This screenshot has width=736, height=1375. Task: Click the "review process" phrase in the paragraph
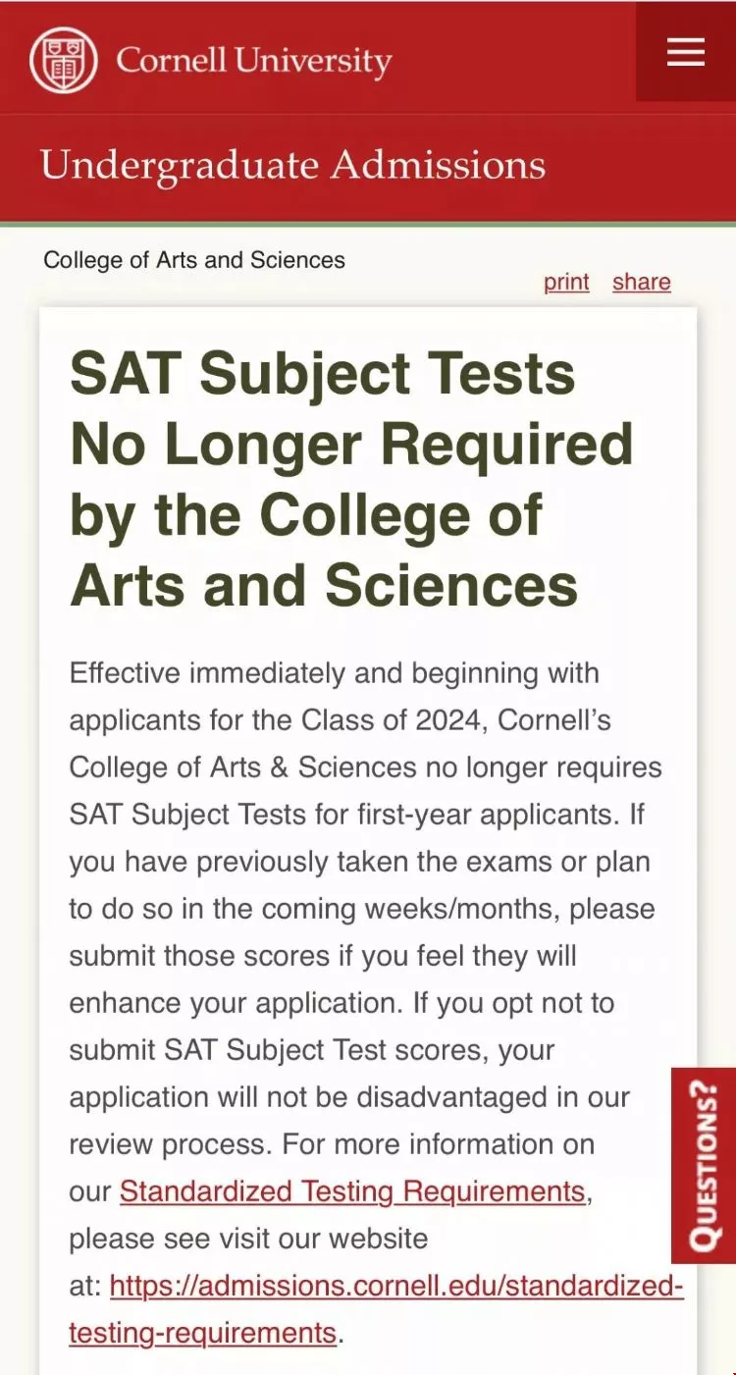point(171,1144)
